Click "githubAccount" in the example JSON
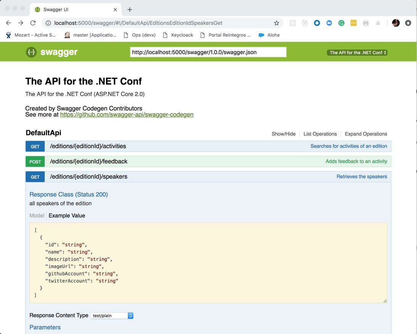The image size is (417, 334). pyautogui.click(x=66, y=274)
